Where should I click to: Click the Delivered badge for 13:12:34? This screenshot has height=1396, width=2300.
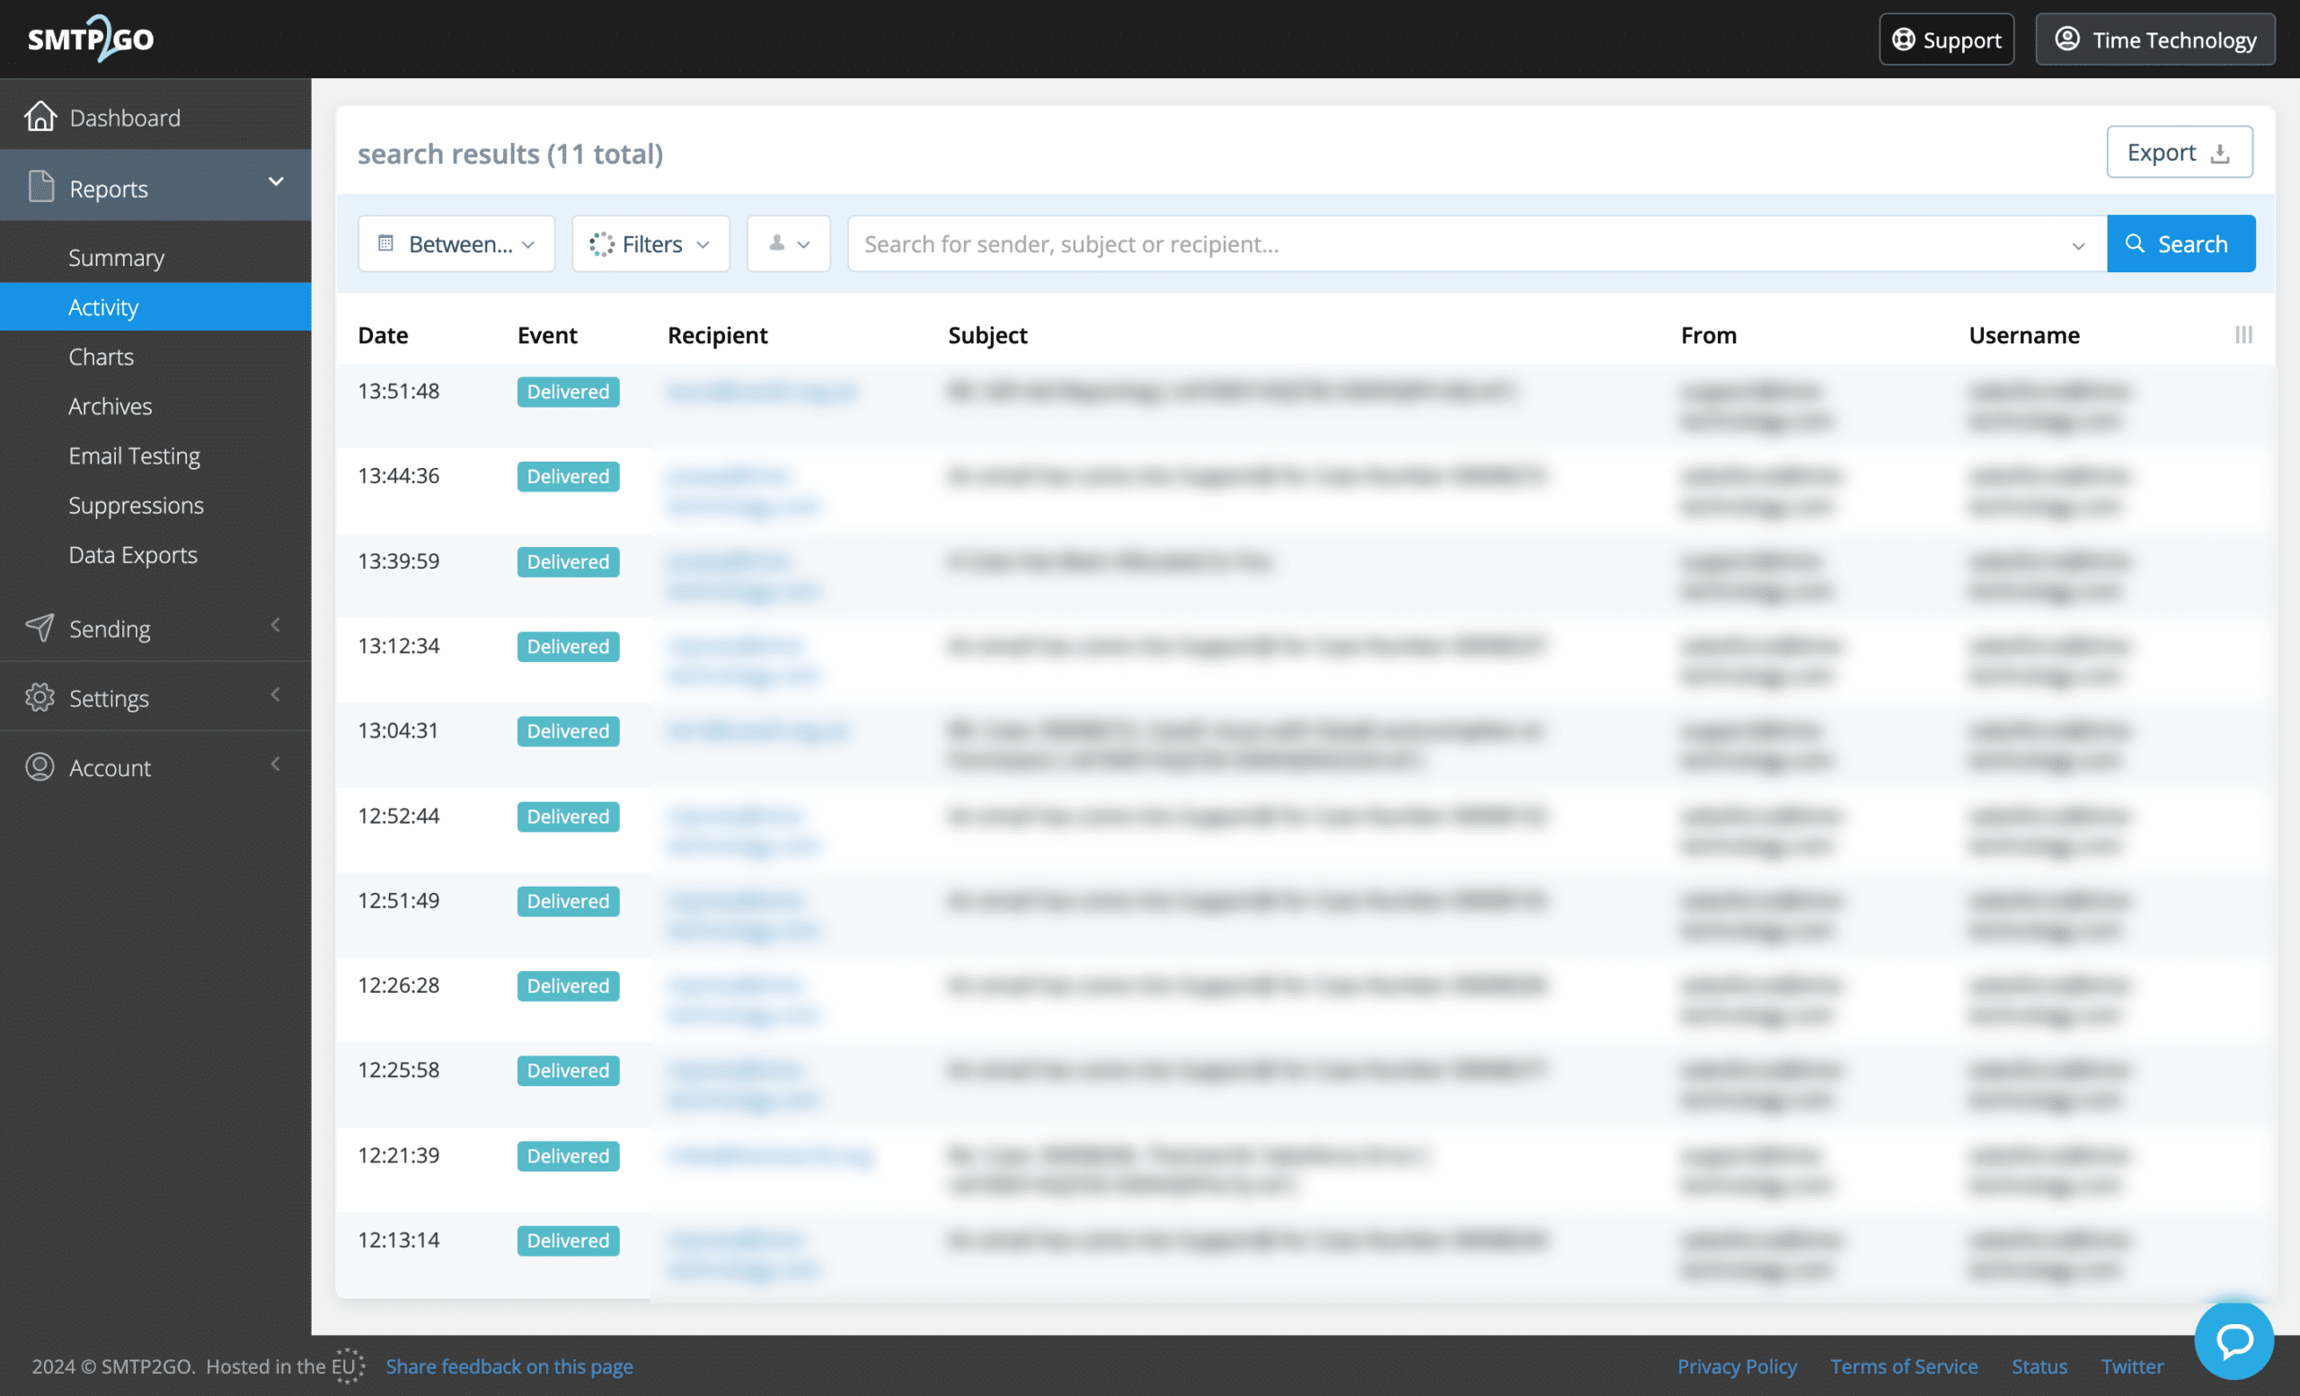pos(568,646)
